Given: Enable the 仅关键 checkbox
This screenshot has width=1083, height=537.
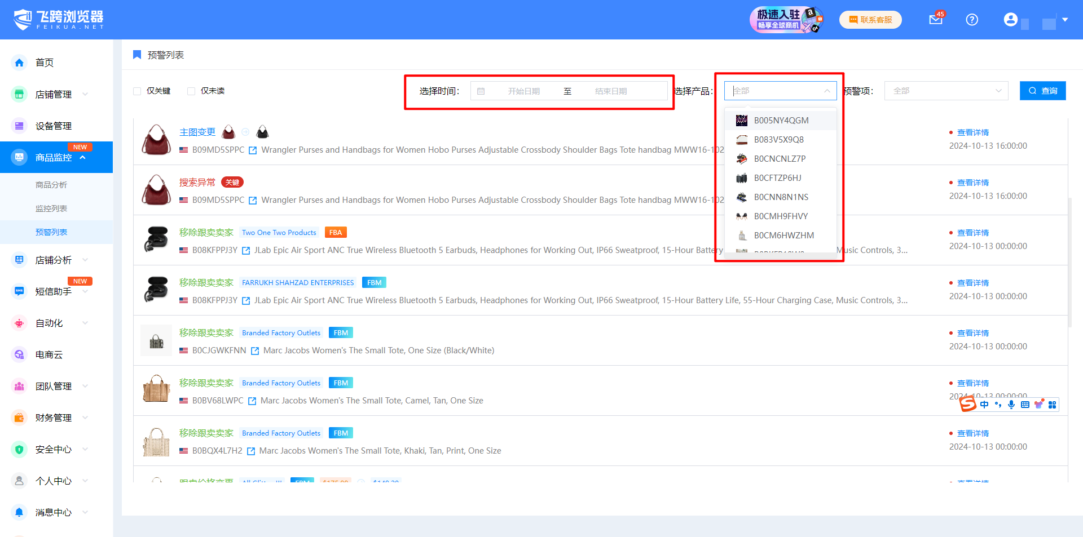Looking at the screenshot, I should (x=137, y=91).
